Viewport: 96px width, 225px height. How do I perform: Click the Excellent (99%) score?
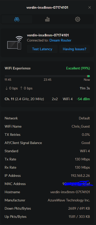click(x=78, y=68)
